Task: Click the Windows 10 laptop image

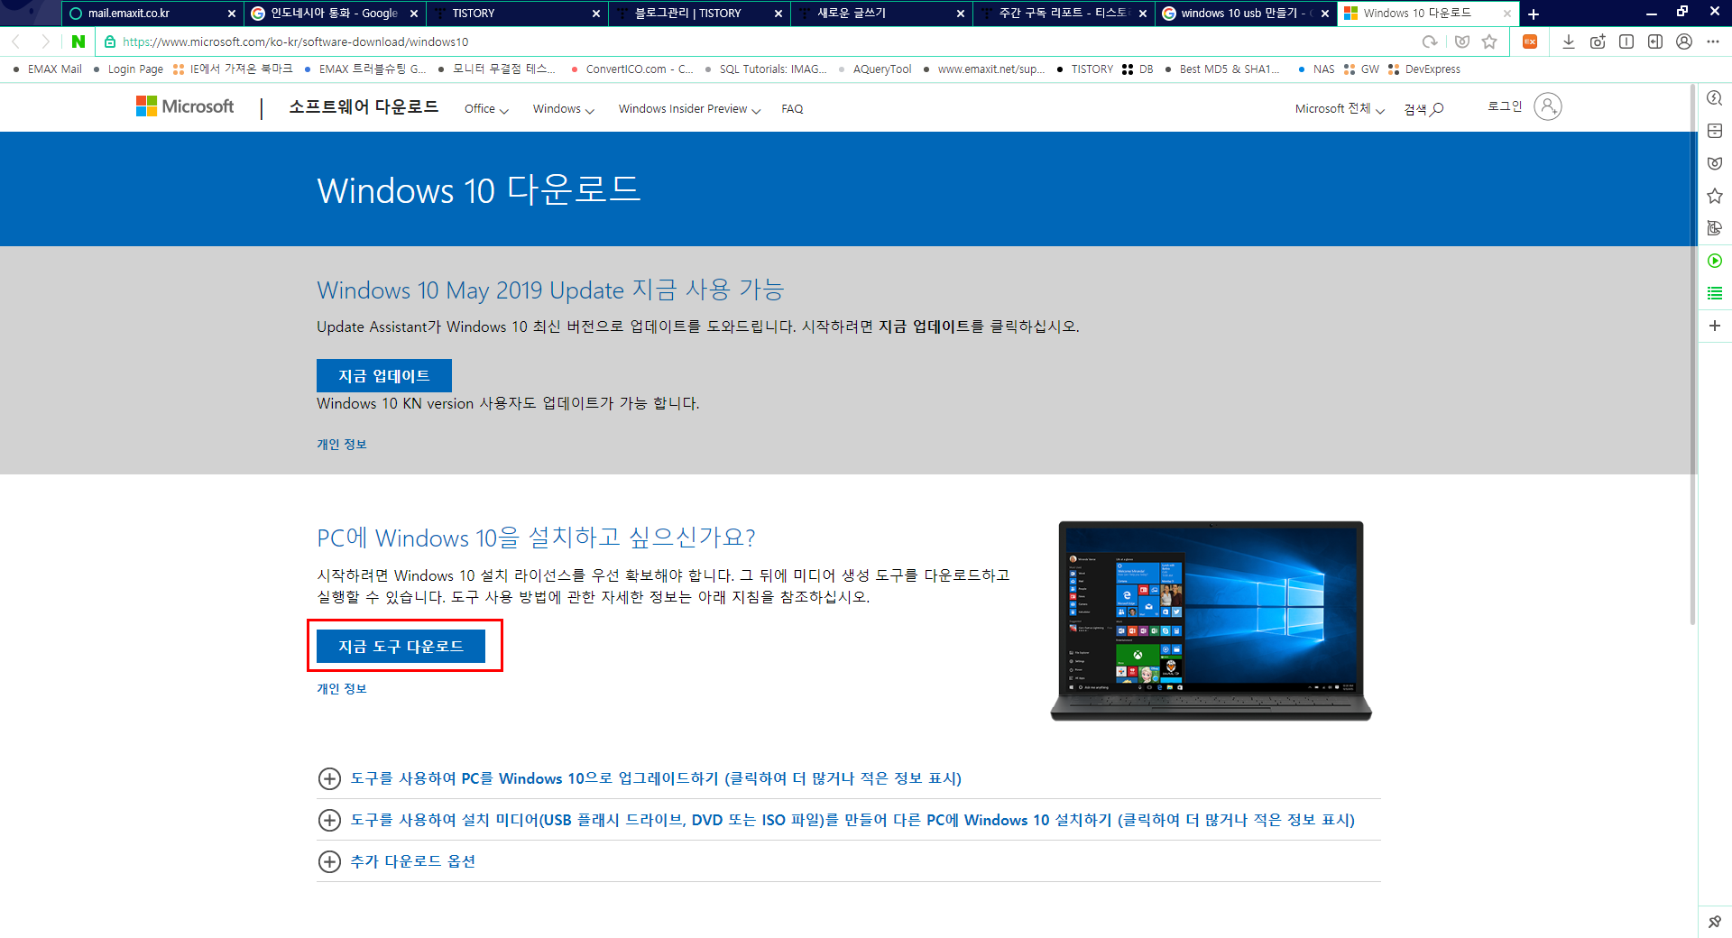Action: click(x=1211, y=621)
